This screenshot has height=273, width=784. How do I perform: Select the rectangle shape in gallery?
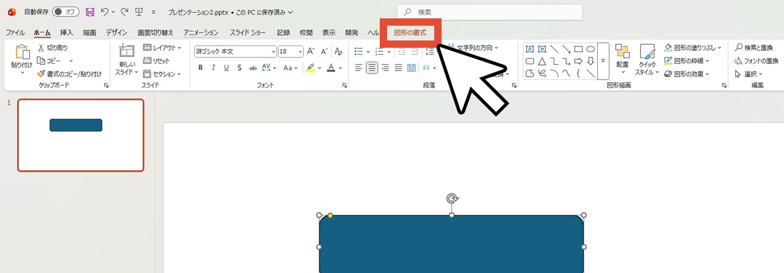[578, 49]
